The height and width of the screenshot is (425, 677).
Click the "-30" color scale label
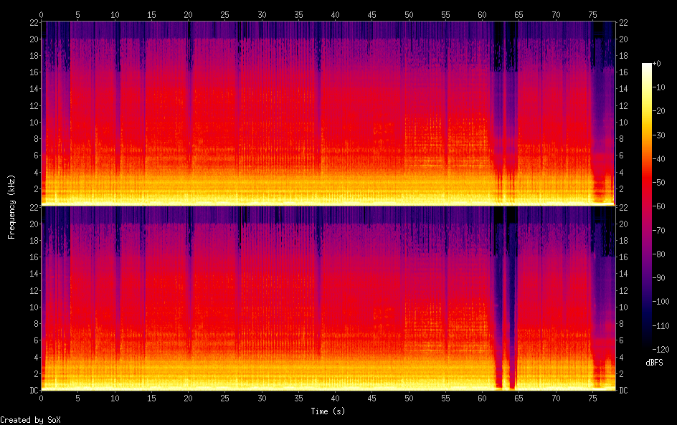click(x=659, y=135)
